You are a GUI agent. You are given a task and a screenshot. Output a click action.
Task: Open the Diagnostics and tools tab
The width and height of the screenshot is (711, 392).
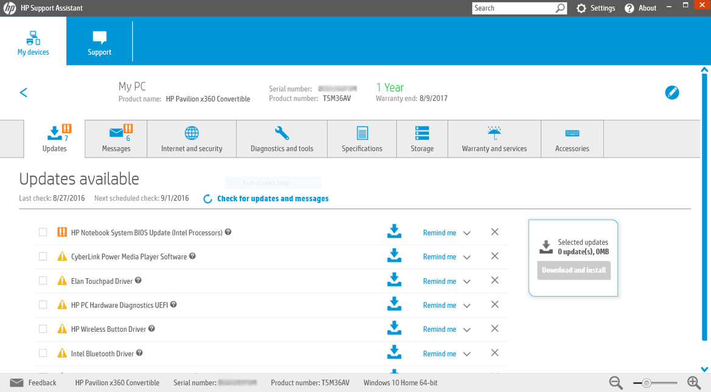(282, 139)
